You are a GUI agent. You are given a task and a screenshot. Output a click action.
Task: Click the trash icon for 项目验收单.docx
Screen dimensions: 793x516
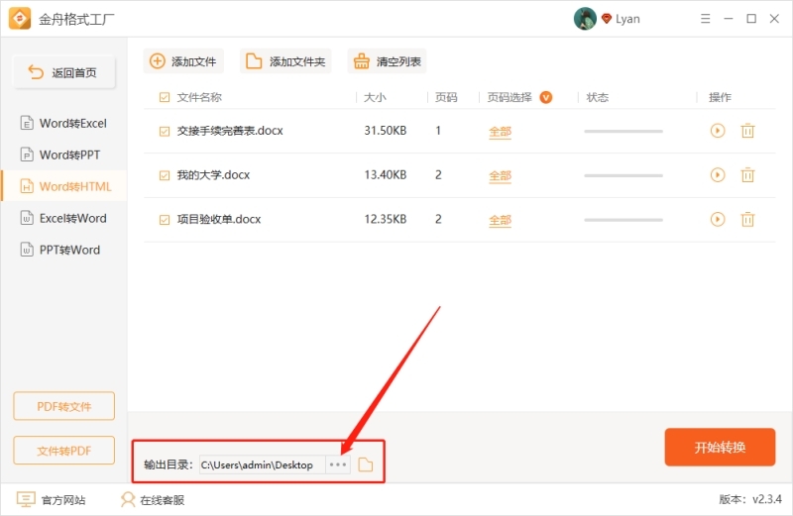(748, 220)
